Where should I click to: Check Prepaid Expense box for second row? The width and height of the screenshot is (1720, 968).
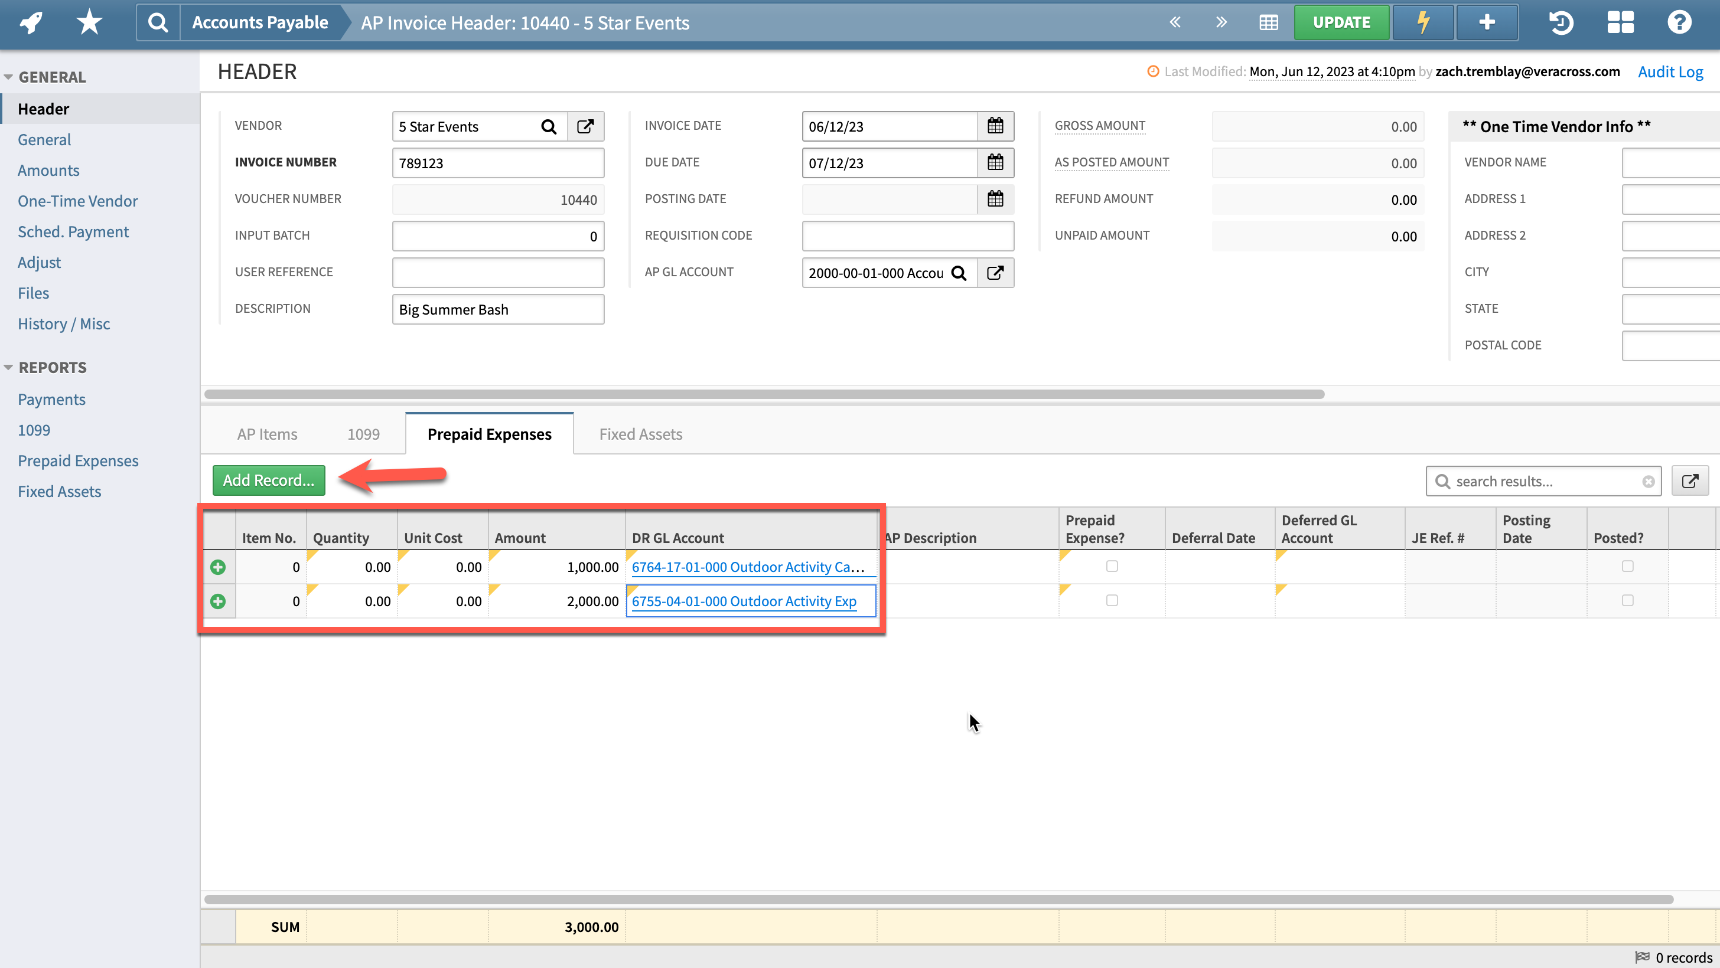(1112, 600)
